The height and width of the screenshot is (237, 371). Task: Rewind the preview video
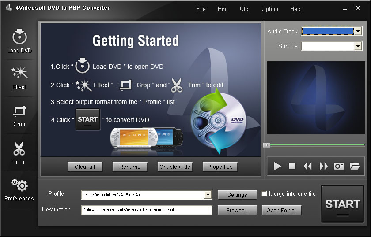(307, 166)
